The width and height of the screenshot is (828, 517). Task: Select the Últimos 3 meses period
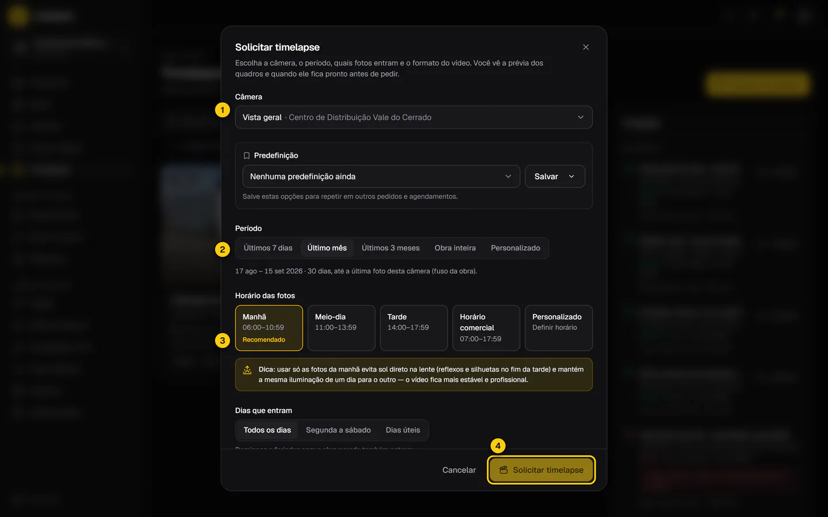pos(390,248)
